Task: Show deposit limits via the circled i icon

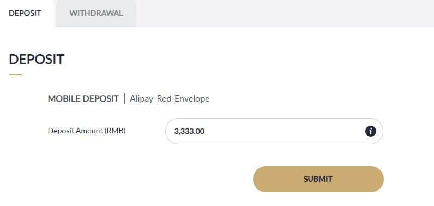Action: pos(370,131)
